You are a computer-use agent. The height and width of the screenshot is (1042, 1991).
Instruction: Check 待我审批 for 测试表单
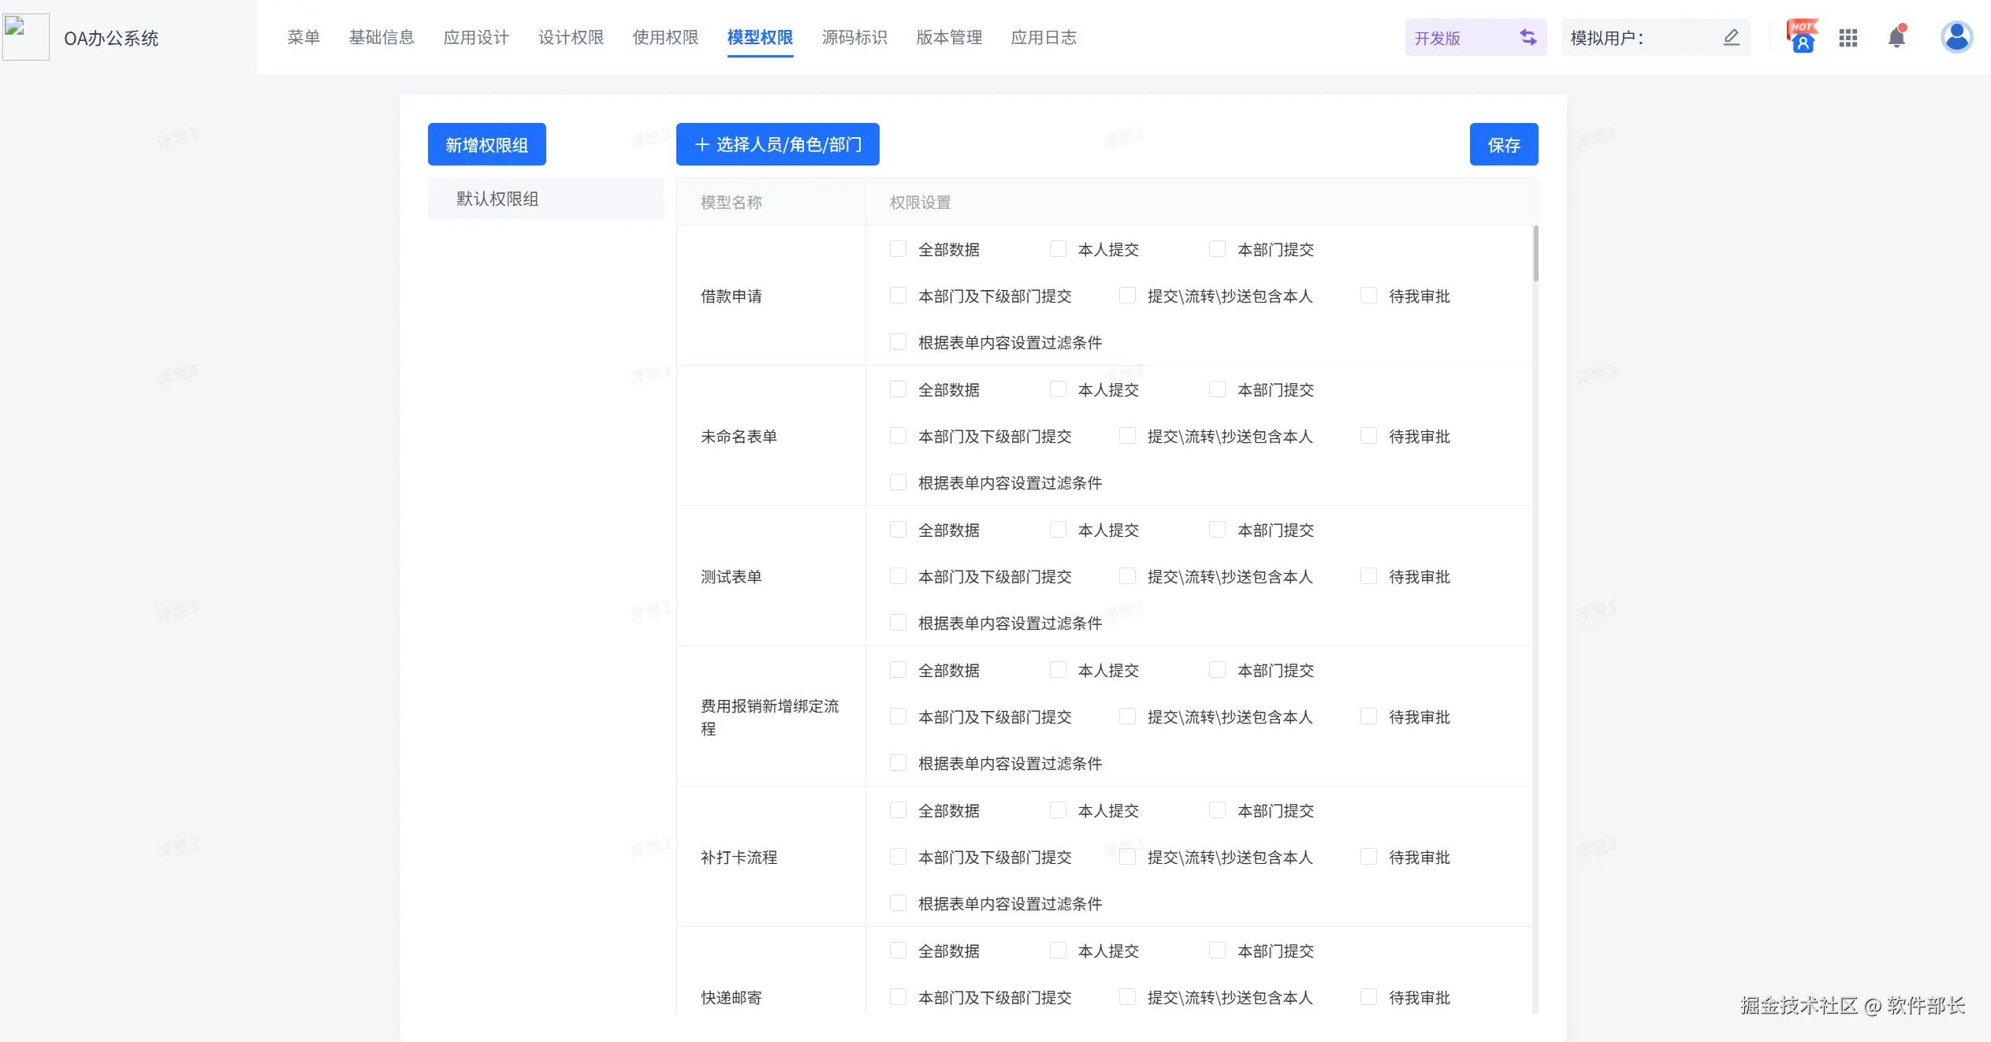click(x=1368, y=576)
